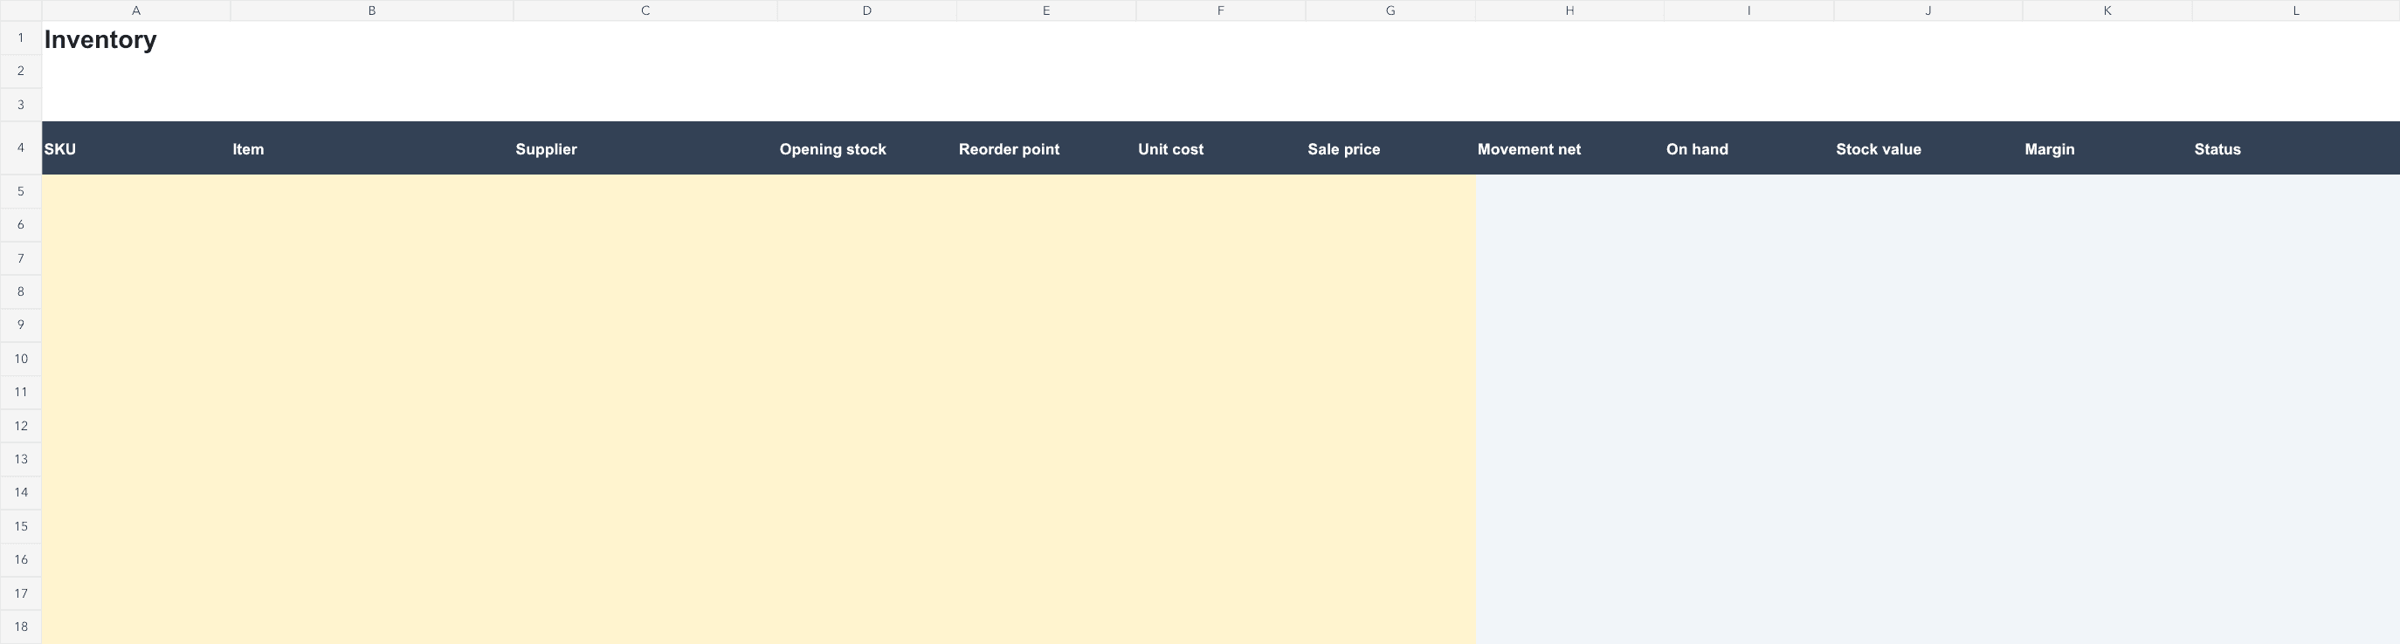Select row 7 header

20,257
